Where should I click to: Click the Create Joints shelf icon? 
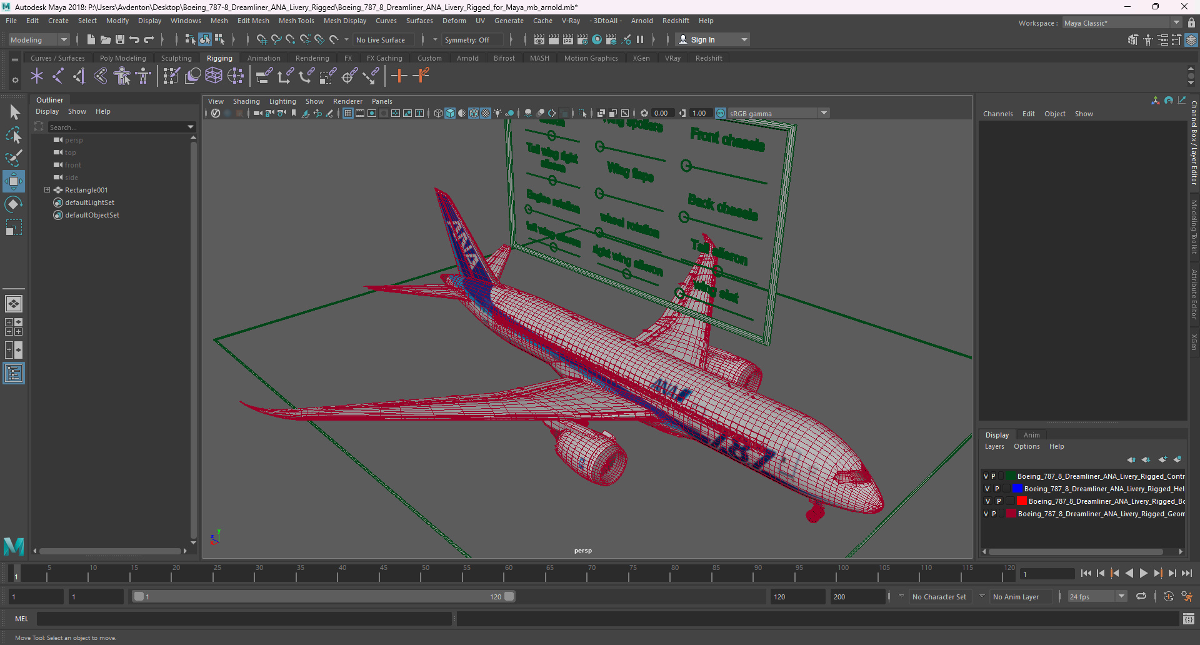click(58, 76)
